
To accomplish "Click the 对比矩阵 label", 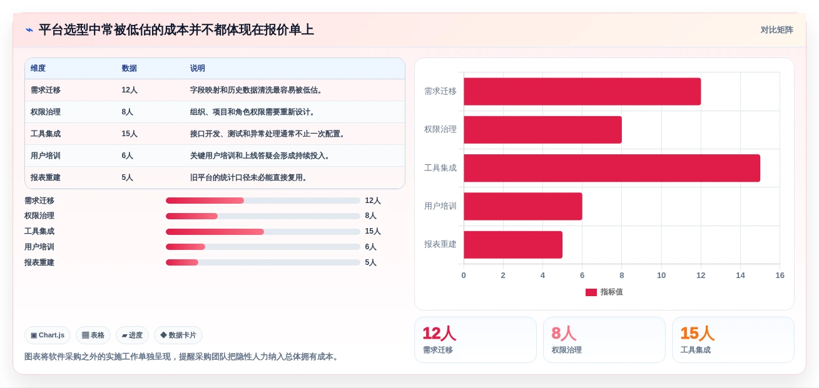I will [776, 30].
